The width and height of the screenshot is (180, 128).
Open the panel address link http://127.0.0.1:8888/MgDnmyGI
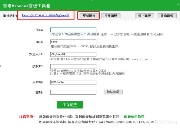coord(45,15)
